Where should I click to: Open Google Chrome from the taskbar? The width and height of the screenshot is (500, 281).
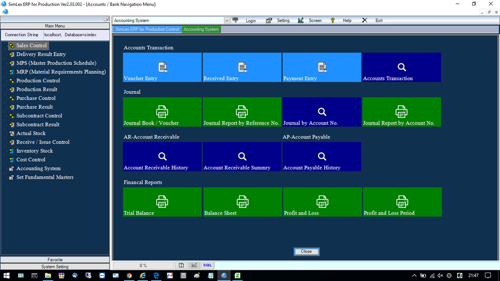pyautogui.click(x=129, y=276)
